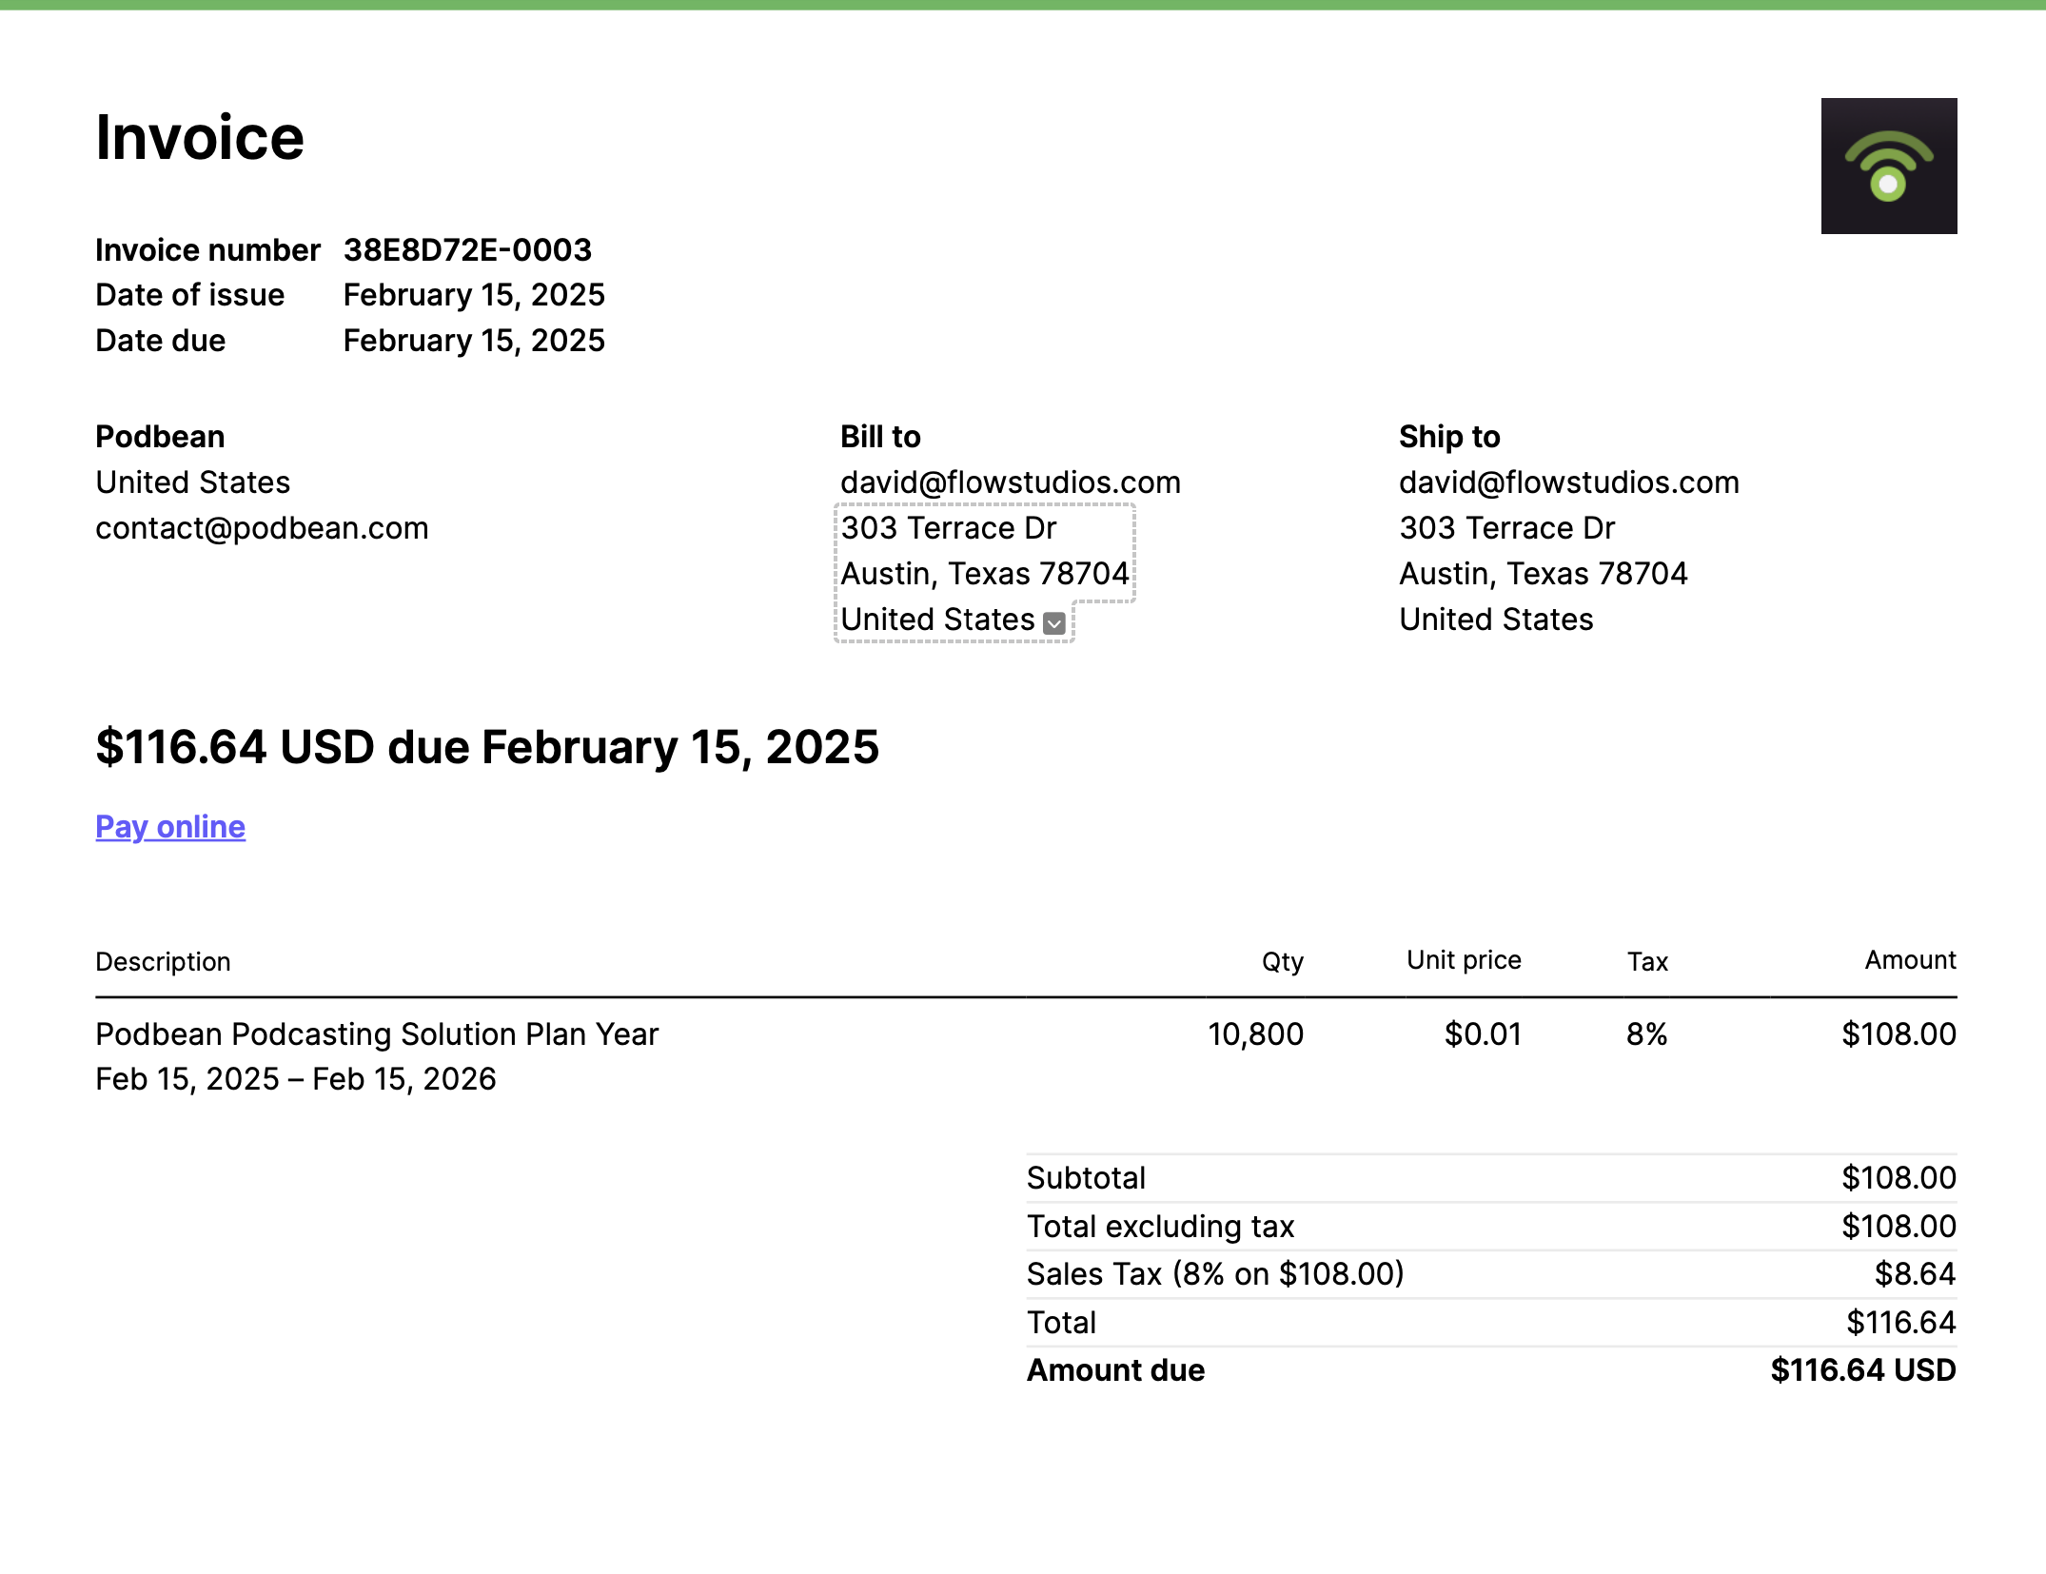Click the 8% tax cell
The image size is (2046, 1574).
coord(1646,1034)
